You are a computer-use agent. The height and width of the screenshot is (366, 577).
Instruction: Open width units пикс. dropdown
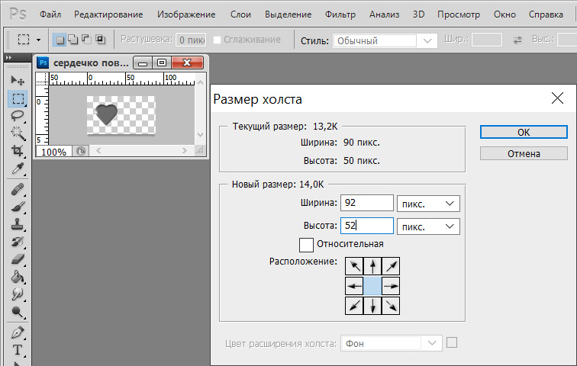(428, 204)
